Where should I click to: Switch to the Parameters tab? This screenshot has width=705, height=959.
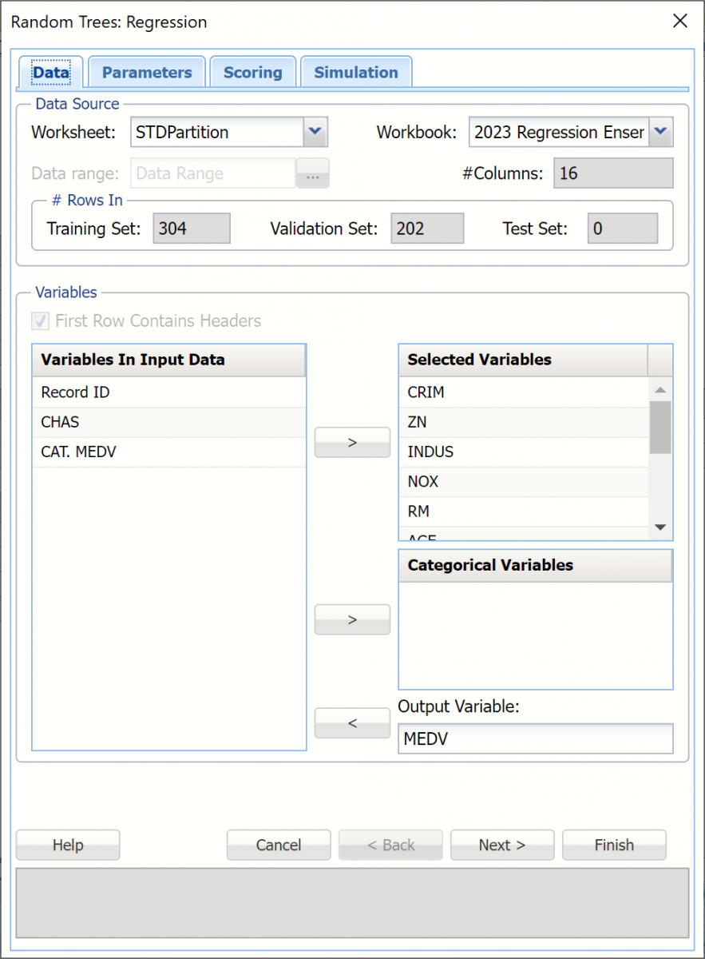click(147, 73)
